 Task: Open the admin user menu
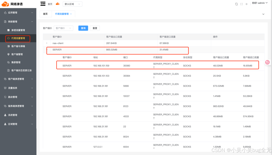[x=259, y=3]
